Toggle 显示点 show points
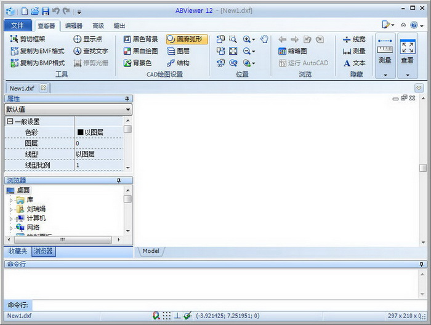This screenshot has width=431, height=325. coord(87,39)
